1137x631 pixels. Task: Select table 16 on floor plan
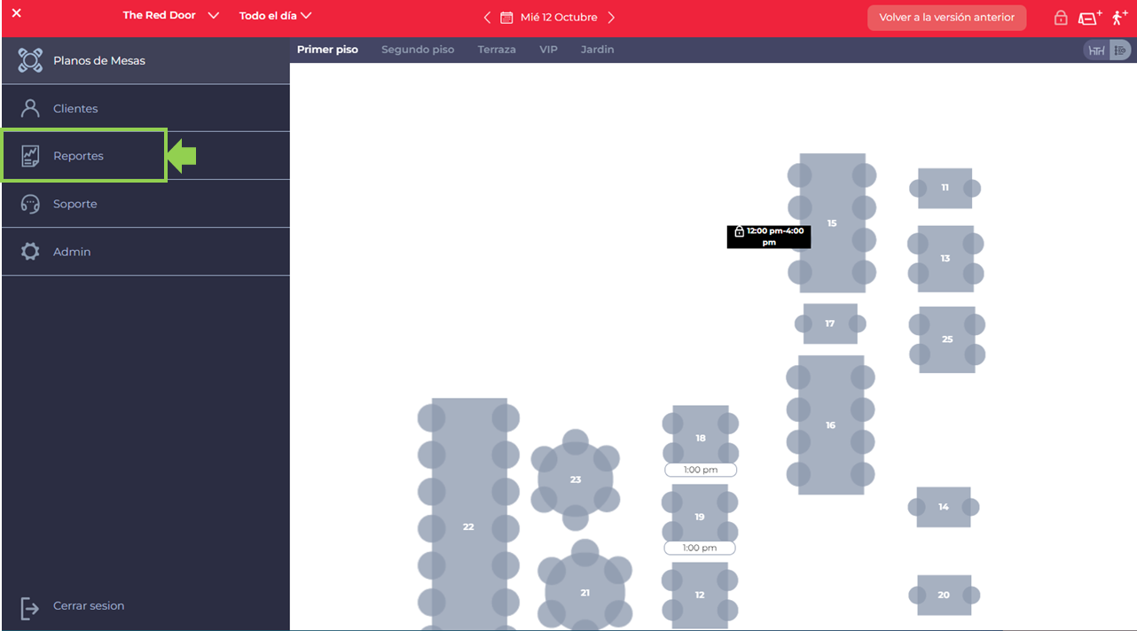click(x=830, y=425)
